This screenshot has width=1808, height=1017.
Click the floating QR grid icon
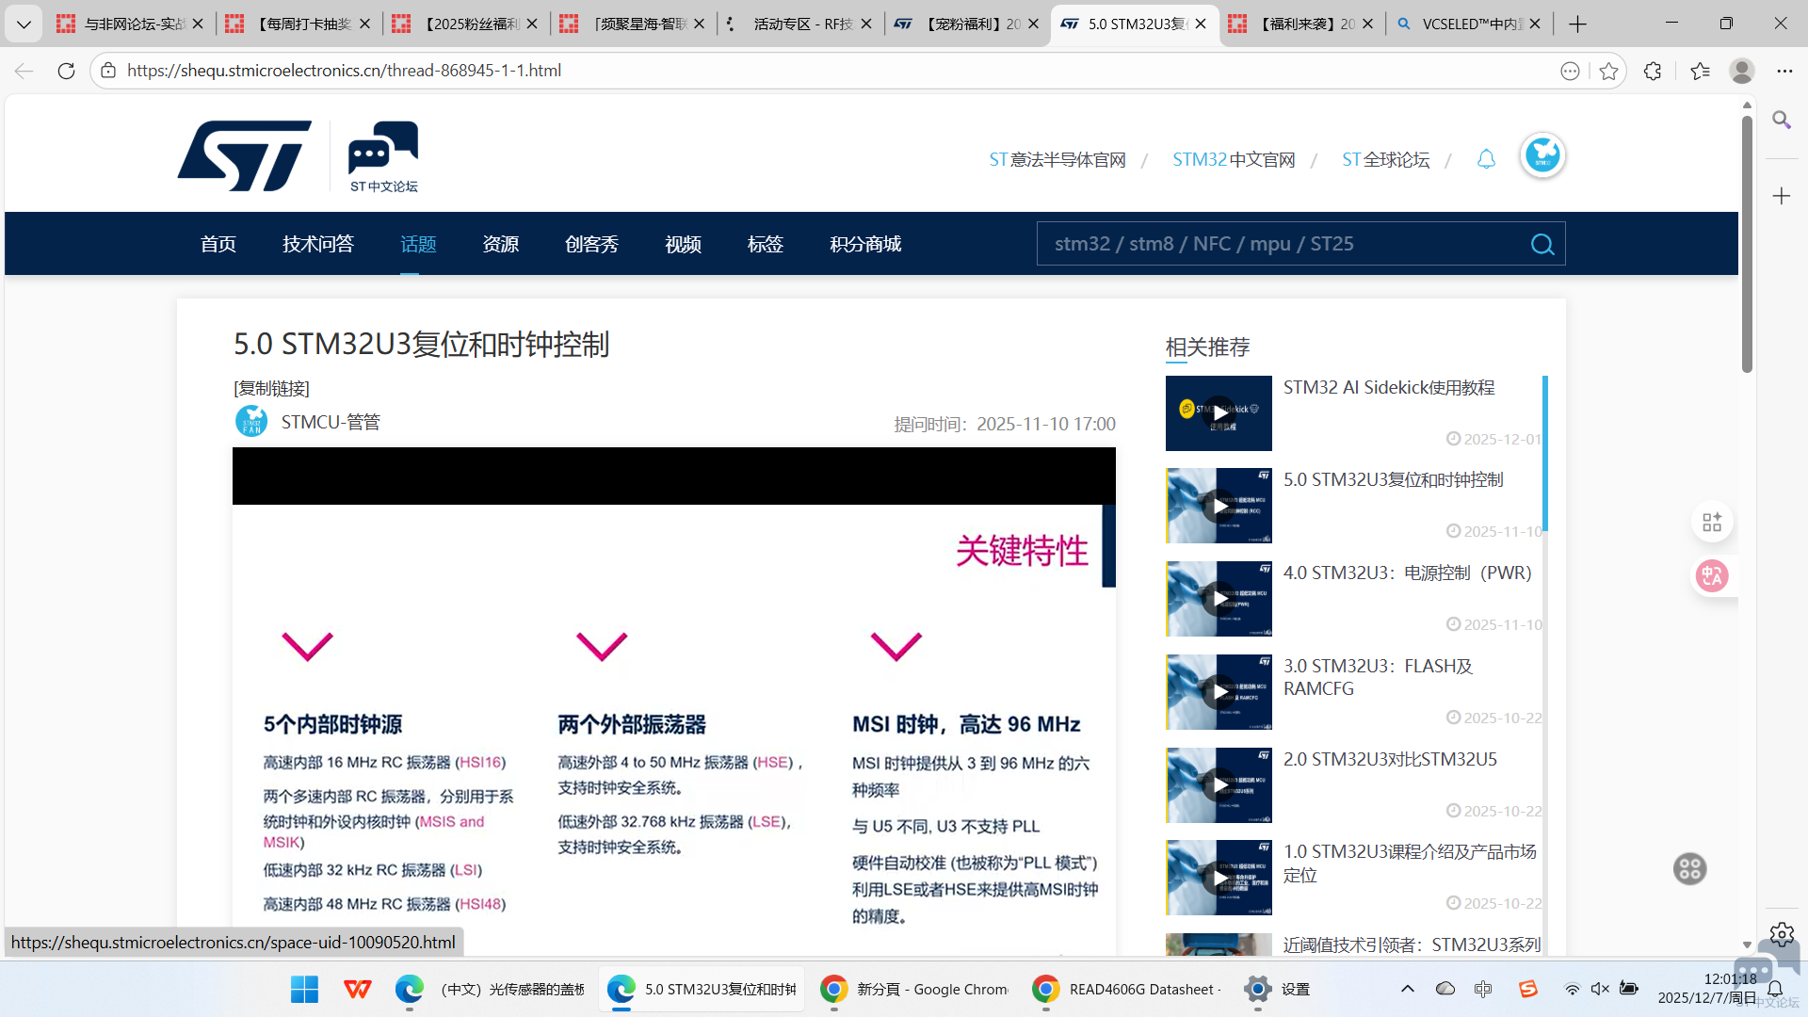[x=1712, y=522]
